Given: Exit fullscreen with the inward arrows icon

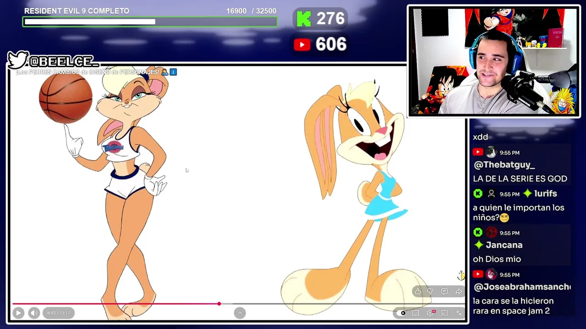Looking at the screenshot, I should pyautogui.click(x=459, y=313).
